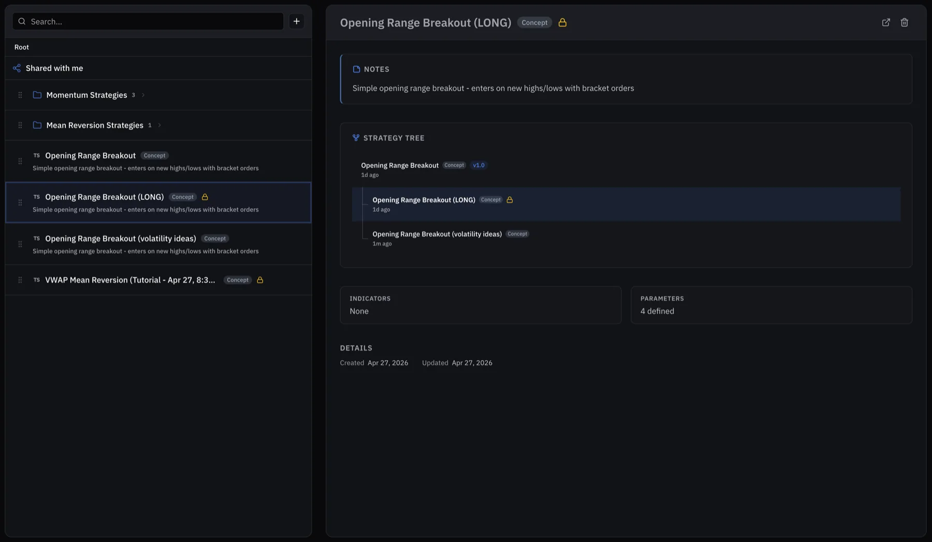The width and height of the screenshot is (932, 542).
Task: Click the count 1 beside Mean Reversion Strategies
Action: (150, 125)
